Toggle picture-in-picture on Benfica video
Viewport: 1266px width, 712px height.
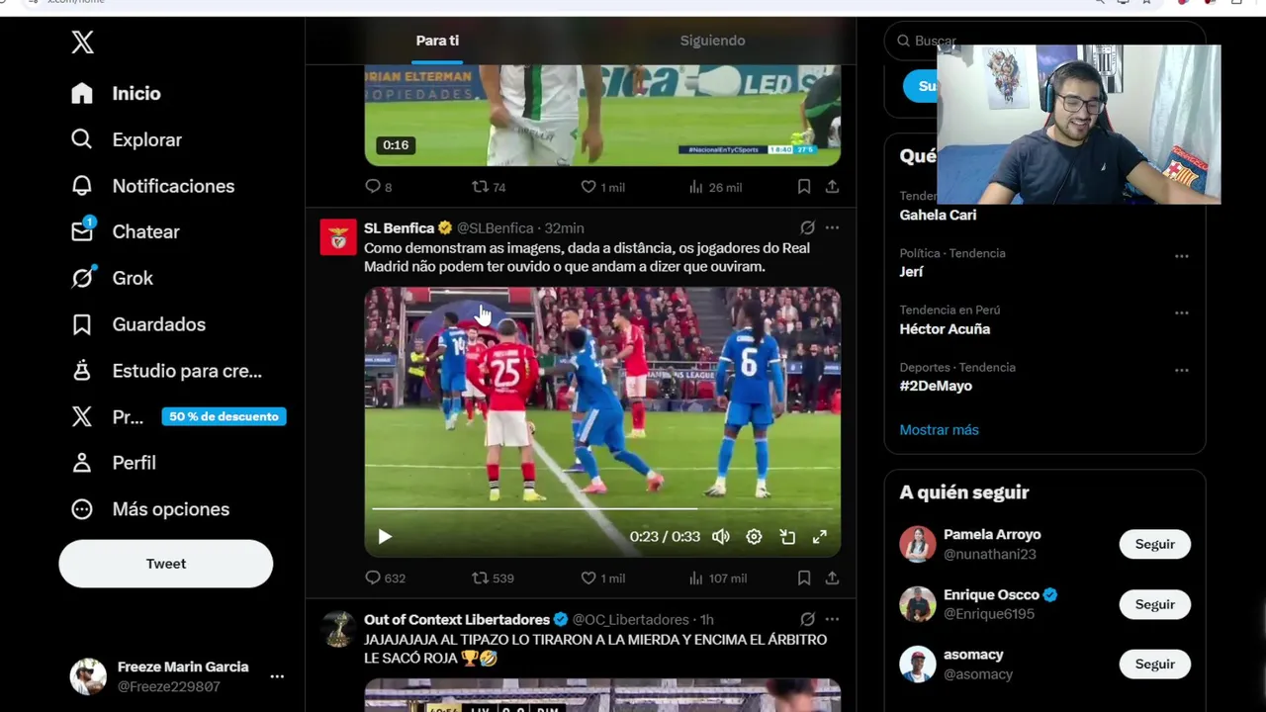[x=787, y=536]
